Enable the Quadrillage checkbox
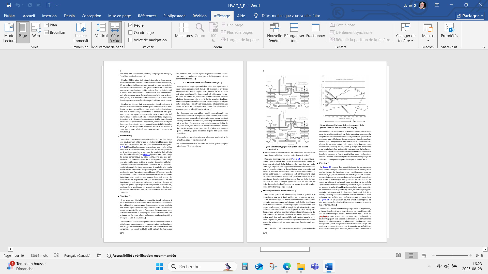488x274 pixels. pyautogui.click(x=130, y=32)
